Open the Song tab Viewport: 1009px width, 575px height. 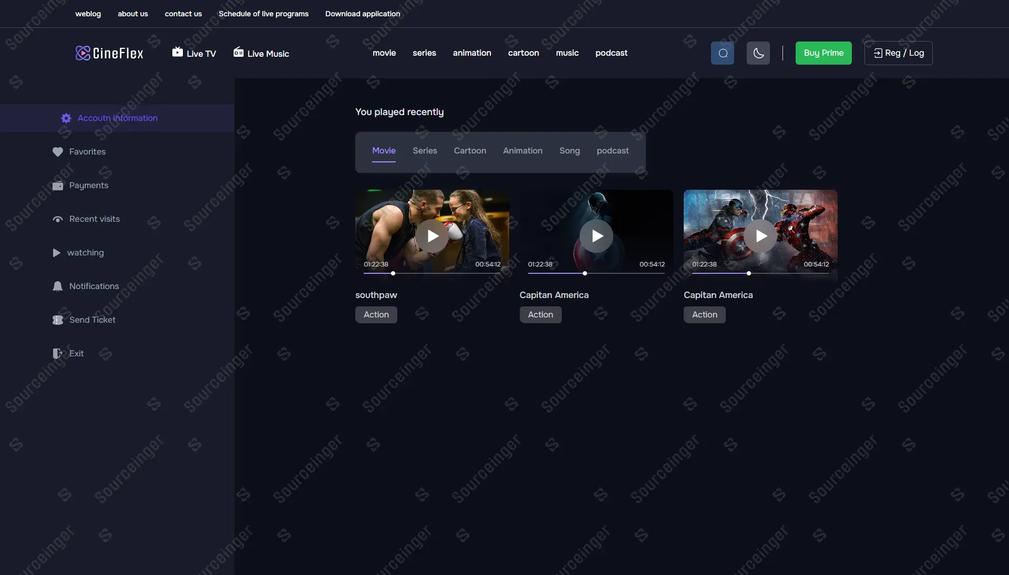570,151
